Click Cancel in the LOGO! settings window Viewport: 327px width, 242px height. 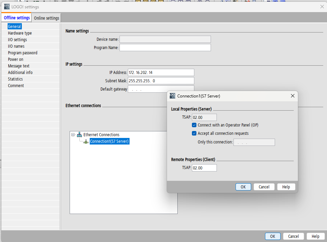tap(293, 236)
